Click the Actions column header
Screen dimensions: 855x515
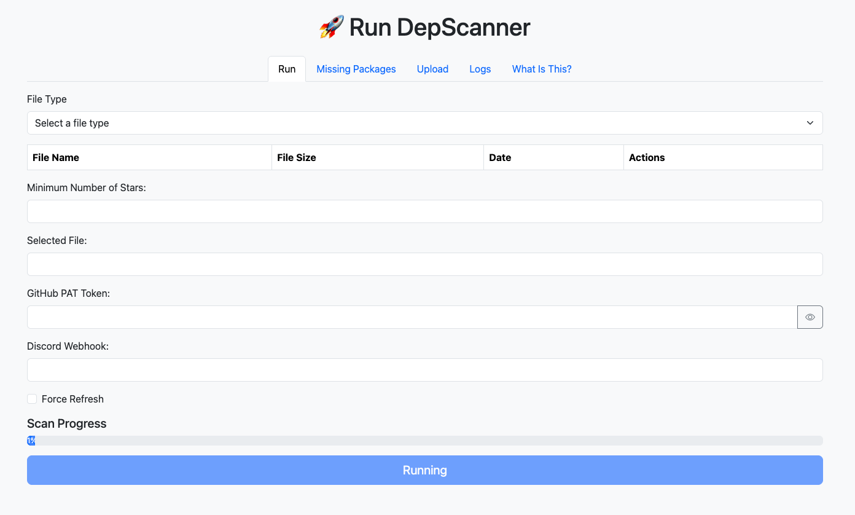click(x=647, y=158)
